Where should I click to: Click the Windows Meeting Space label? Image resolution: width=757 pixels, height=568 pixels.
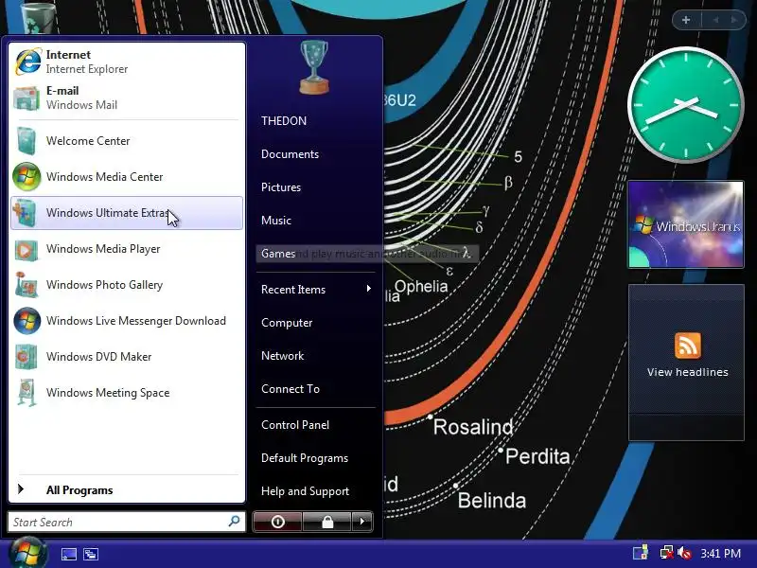(108, 393)
